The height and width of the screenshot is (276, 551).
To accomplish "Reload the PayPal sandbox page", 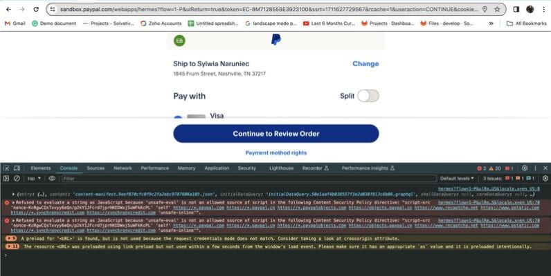I will 36,10.
